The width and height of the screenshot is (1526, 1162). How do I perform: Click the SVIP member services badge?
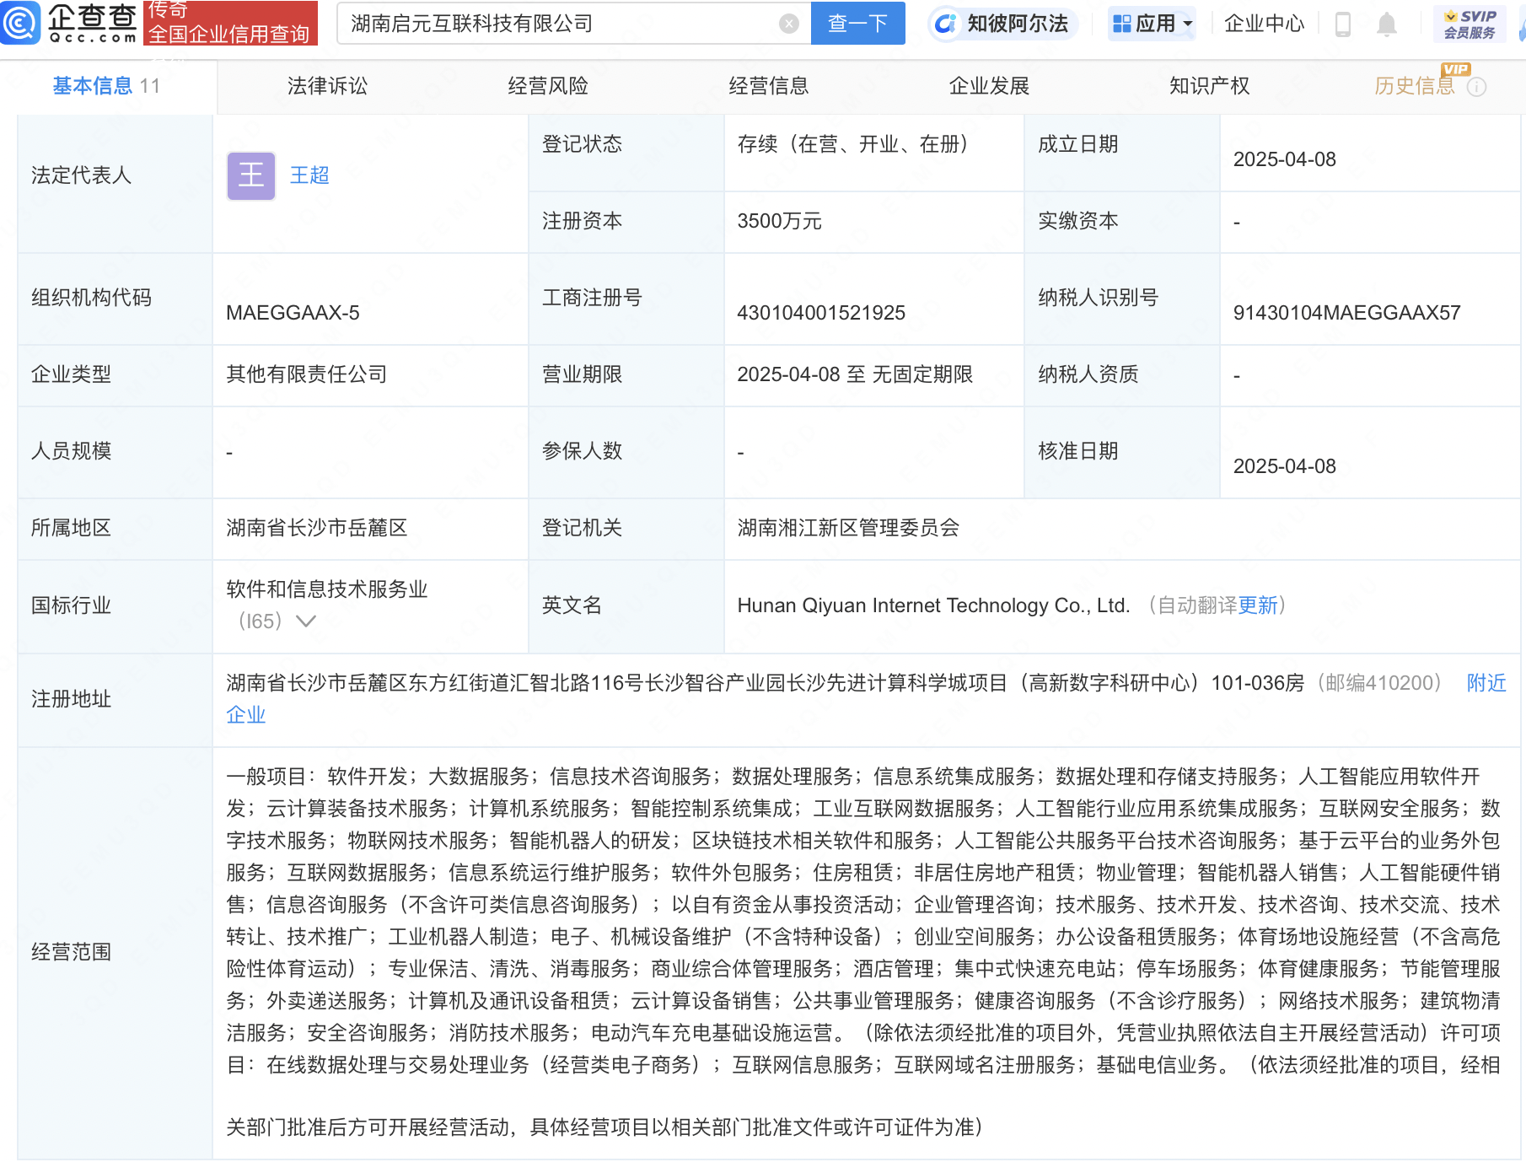coord(1470,24)
